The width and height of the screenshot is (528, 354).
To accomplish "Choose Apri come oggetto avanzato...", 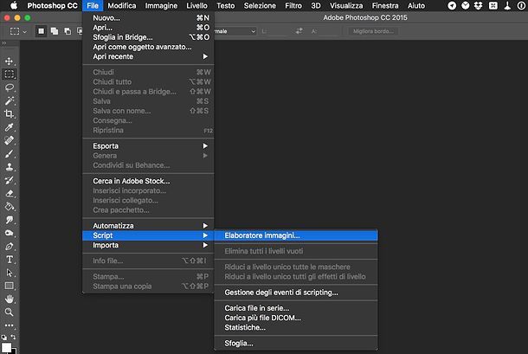I will [148, 47].
